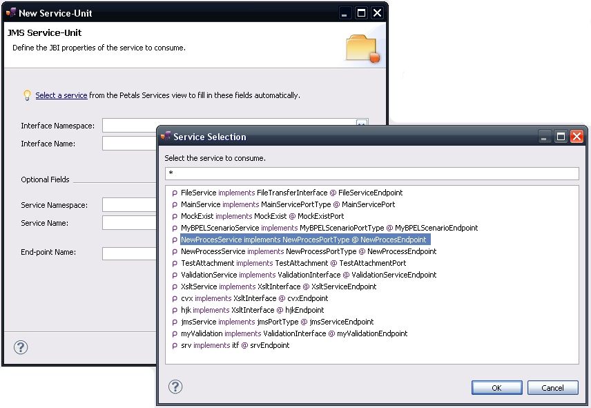The image size is (591, 408).
Task: Click the folder wizard banner icon
Action: 362,48
